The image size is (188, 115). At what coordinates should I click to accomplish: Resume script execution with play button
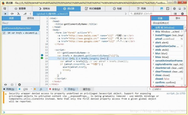5,14
